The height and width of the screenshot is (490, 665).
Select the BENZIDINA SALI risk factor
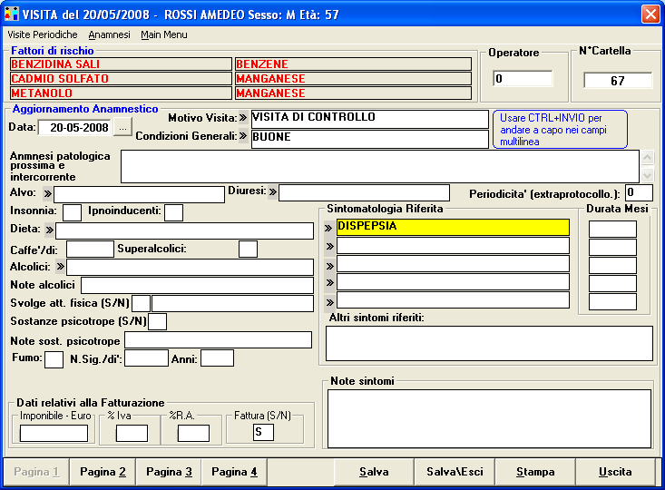121,64
